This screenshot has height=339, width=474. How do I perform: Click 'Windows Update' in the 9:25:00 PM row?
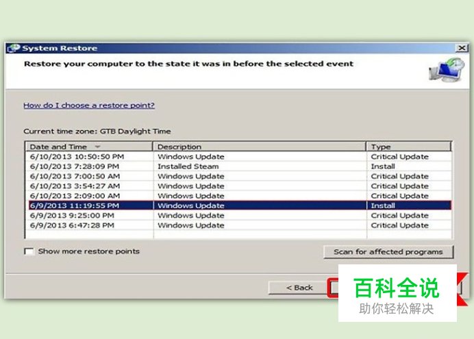coord(190,216)
